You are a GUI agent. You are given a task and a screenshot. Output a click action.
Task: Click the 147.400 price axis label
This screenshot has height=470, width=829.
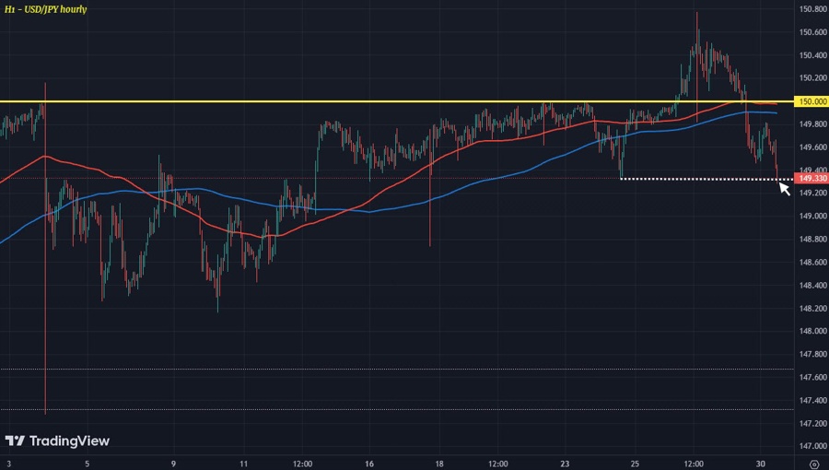(x=813, y=400)
